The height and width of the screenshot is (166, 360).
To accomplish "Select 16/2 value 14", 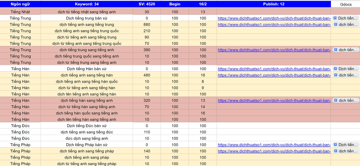I will point(203,107).
